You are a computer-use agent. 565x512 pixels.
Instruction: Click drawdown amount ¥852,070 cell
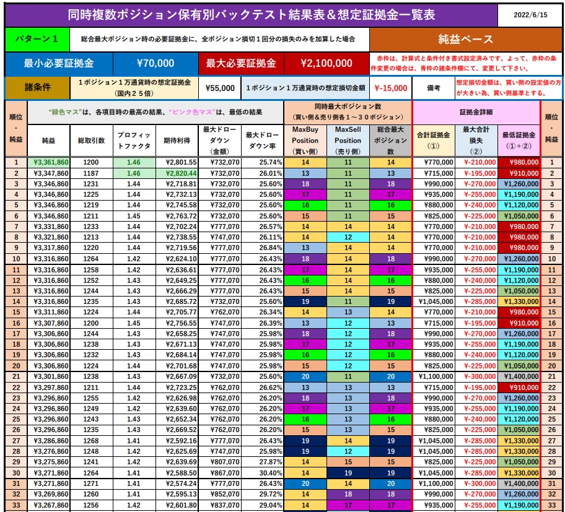pyautogui.click(x=220, y=494)
